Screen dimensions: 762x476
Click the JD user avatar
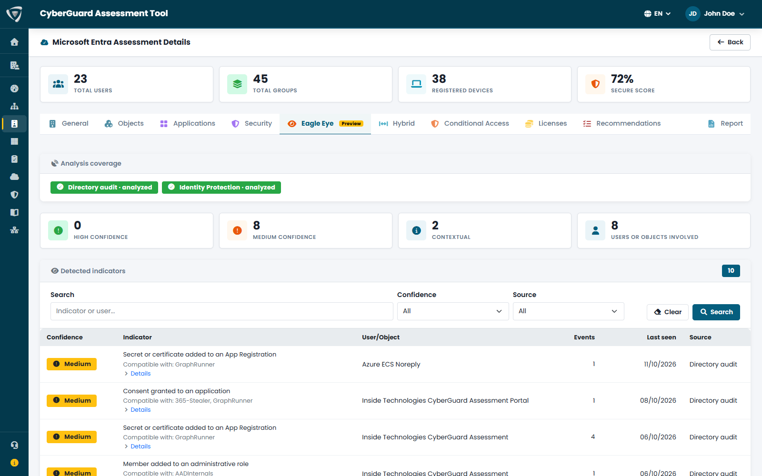692,14
